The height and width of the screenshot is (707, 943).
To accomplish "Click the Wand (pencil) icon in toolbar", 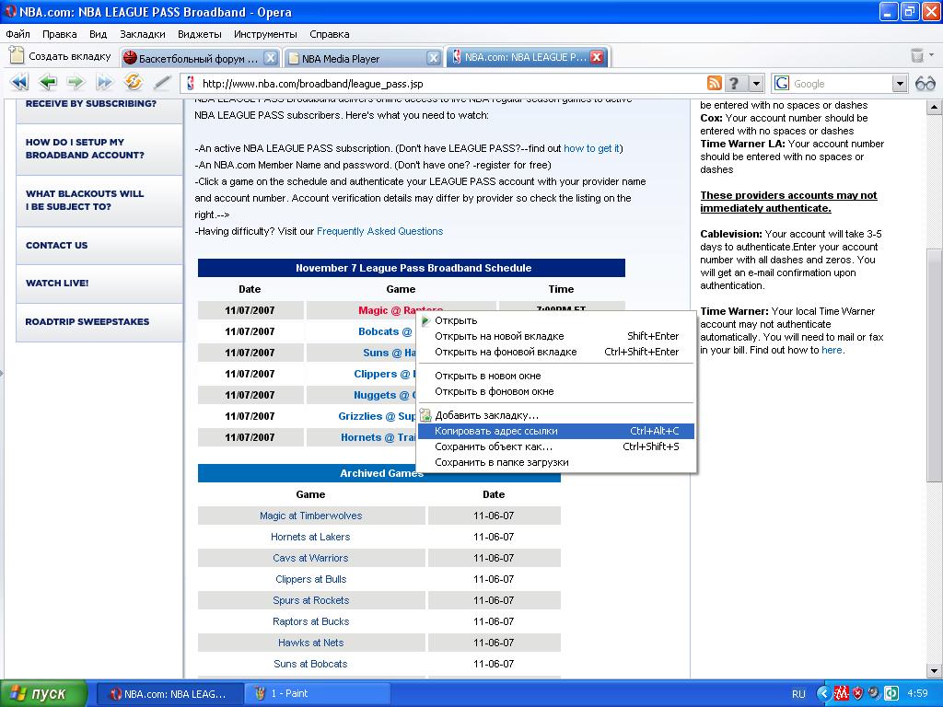I will [161, 82].
